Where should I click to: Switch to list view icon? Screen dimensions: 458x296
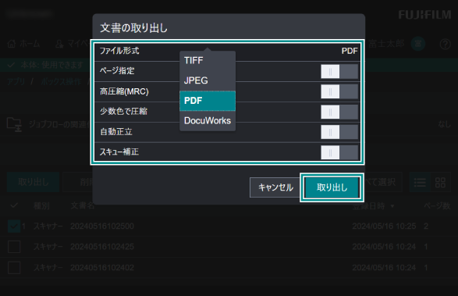click(x=420, y=183)
